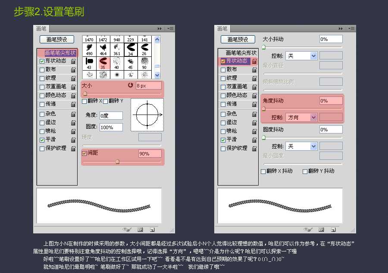Click brush preview toggle icon in left panel footer

click(x=127, y=230)
